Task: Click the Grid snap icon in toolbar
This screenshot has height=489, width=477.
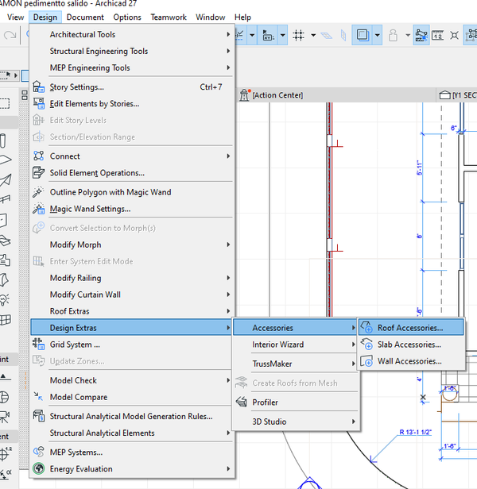Action: click(x=300, y=36)
